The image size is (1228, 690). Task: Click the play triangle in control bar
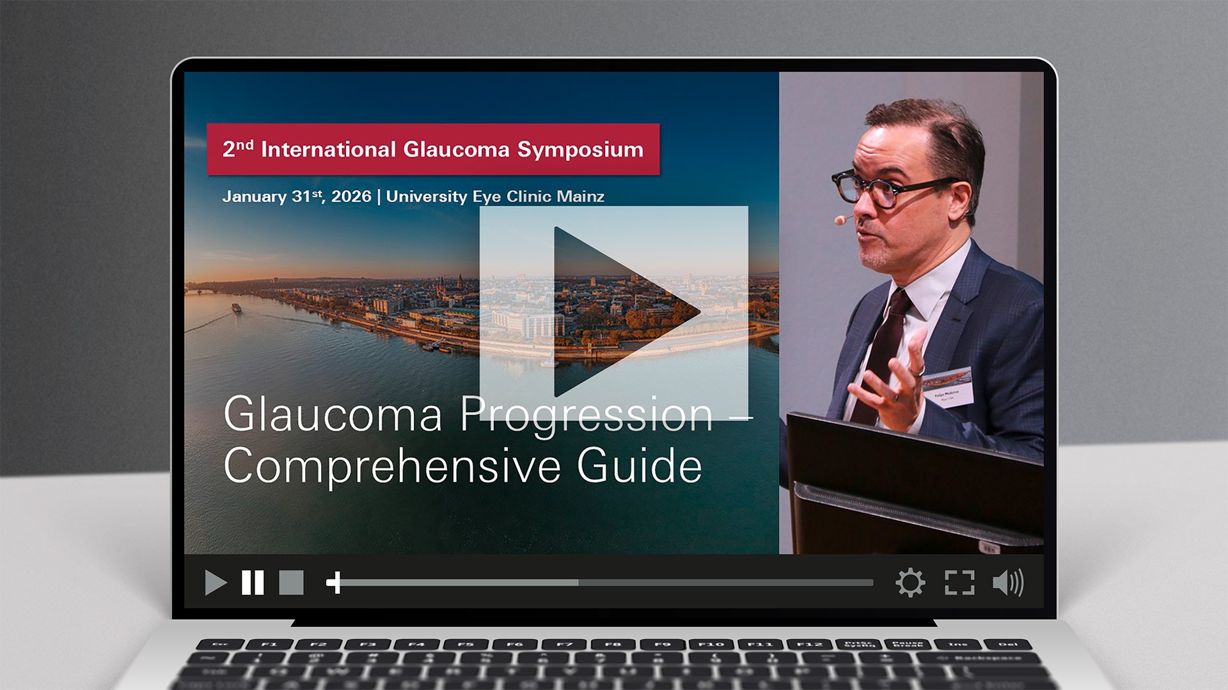coord(216,583)
